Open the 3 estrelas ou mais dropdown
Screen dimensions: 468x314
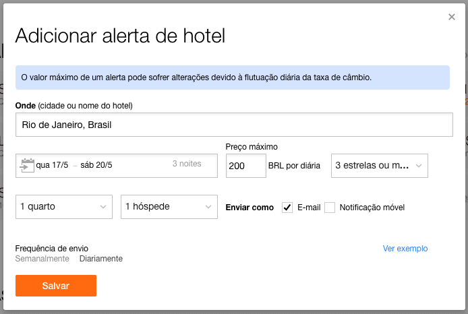coord(380,166)
